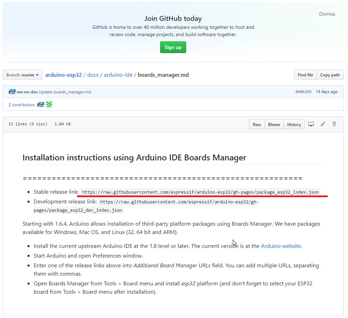Viewport: 348px width, 318px height.
Task: Click the pencil edit file icon
Action: click(x=323, y=124)
